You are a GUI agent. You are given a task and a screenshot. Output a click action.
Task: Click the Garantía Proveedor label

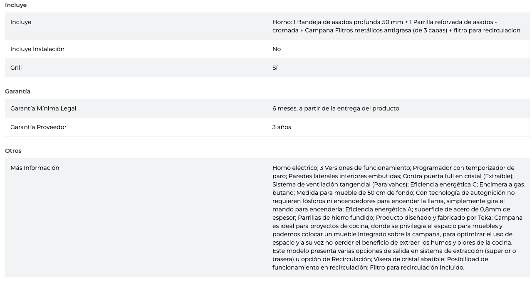(38, 127)
